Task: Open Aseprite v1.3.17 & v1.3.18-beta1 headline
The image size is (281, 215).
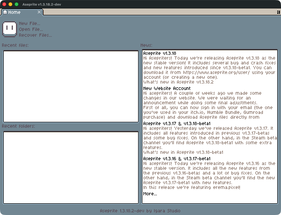Action: 177,123
